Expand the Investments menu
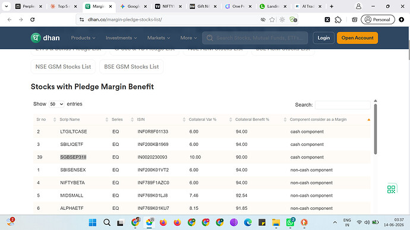 click(x=121, y=38)
